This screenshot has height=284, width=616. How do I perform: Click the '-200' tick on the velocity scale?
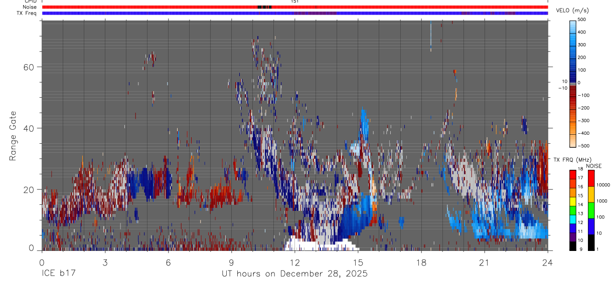[x=585, y=108]
